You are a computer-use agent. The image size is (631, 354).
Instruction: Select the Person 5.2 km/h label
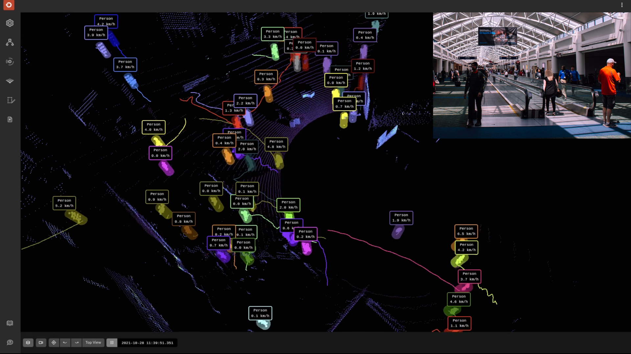pos(64,203)
